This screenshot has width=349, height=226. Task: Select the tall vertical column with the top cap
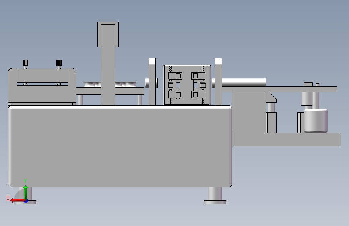click(x=108, y=64)
